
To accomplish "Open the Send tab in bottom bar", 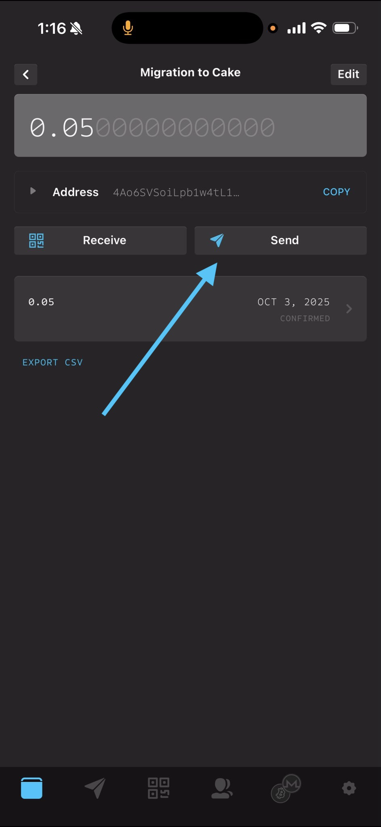I will (95, 788).
